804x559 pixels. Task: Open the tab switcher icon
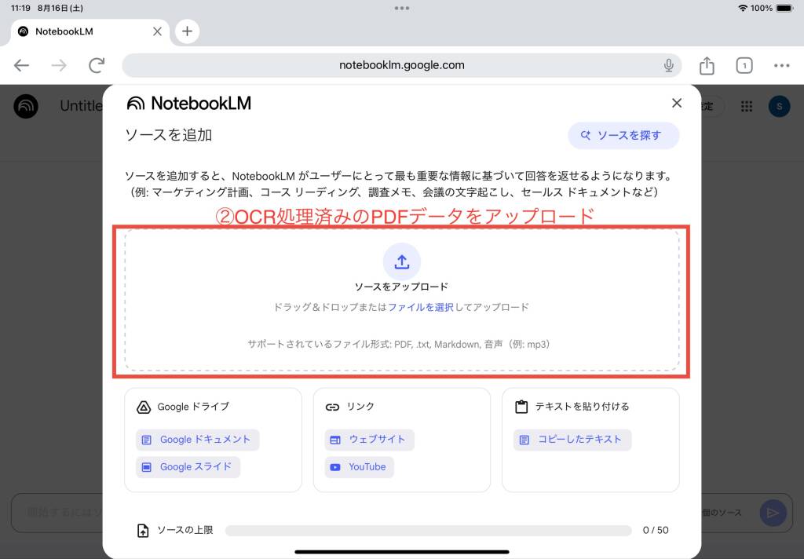(744, 66)
